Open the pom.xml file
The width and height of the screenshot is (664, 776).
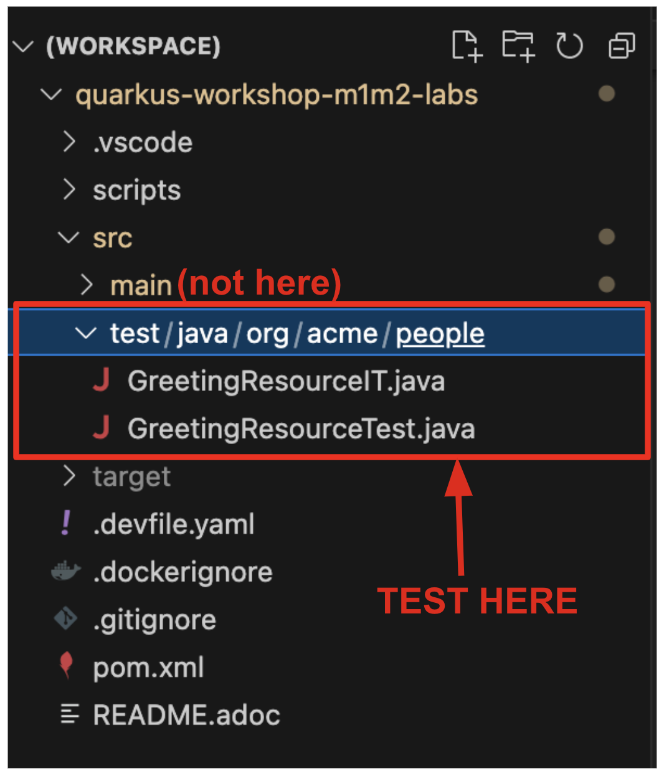tap(148, 667)
